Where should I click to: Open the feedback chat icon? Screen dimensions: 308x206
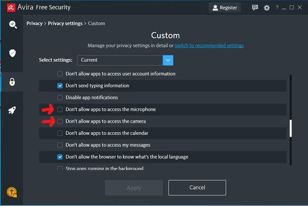coord(255,8)
